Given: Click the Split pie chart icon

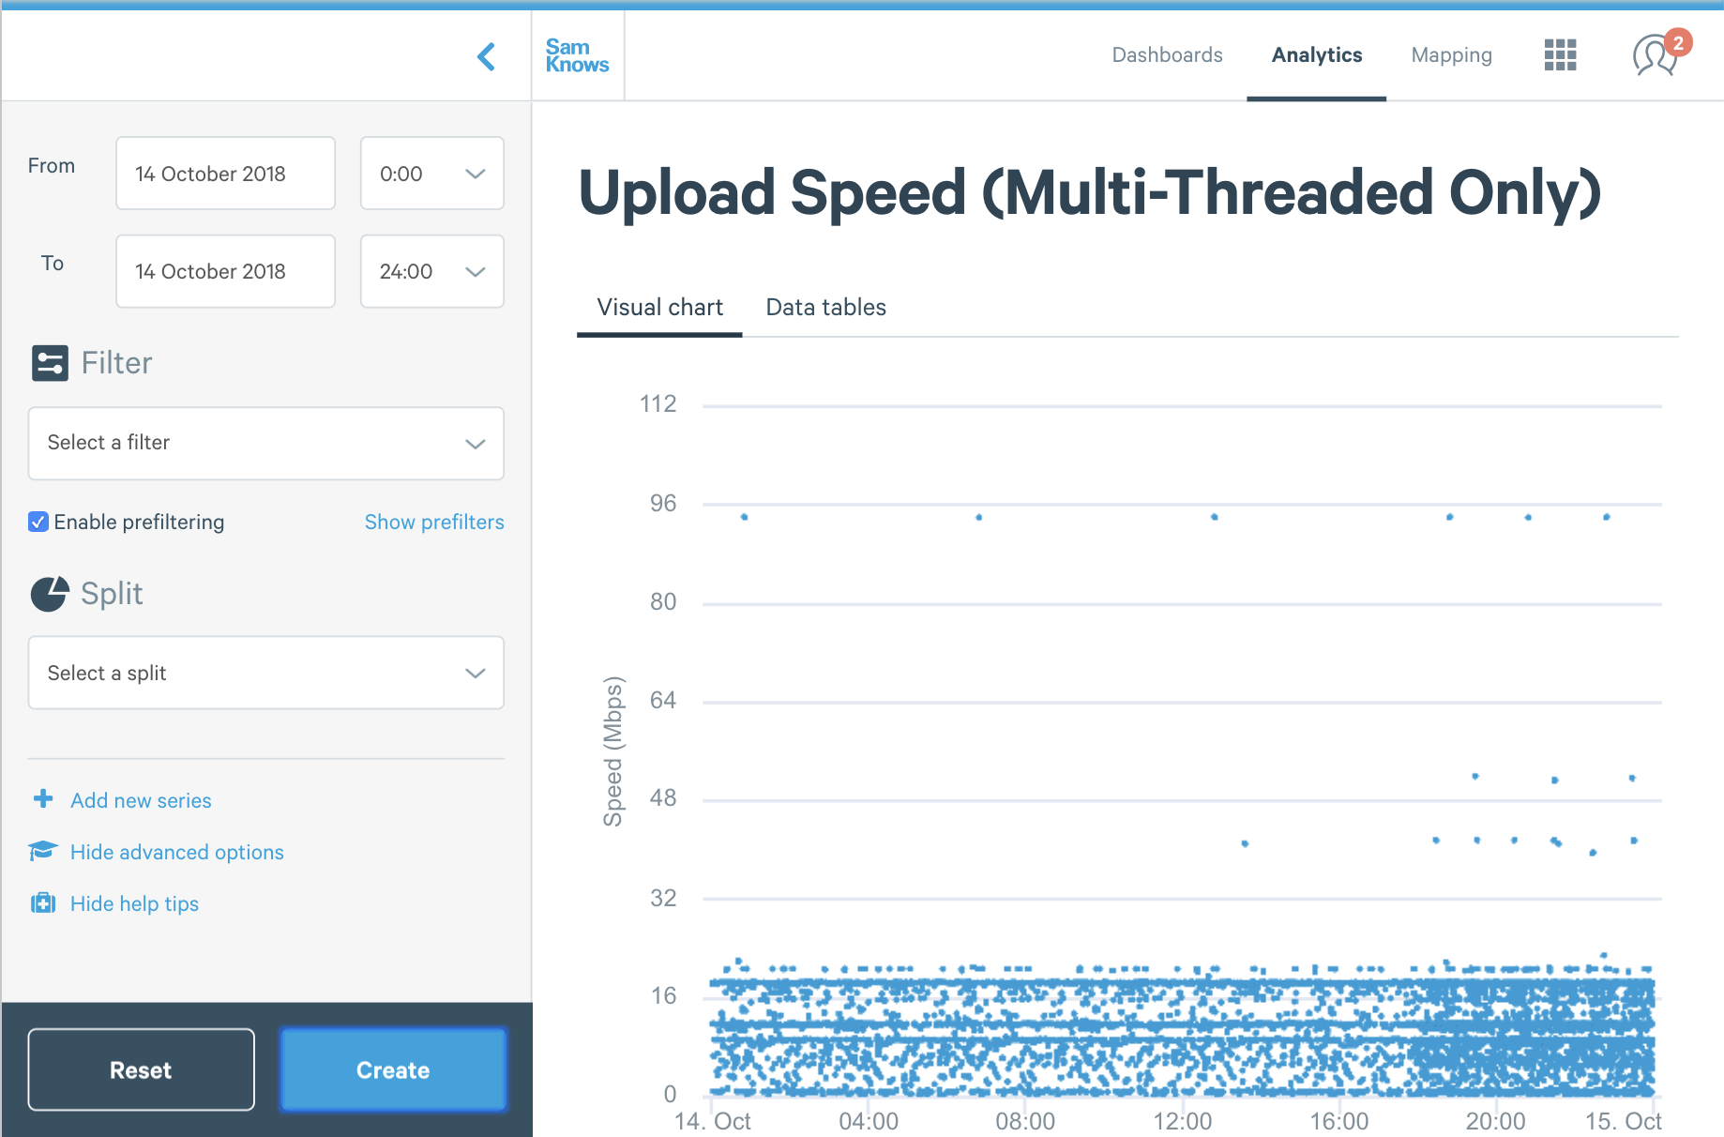Looking at the screenshot, I should [x=50, y=594].
